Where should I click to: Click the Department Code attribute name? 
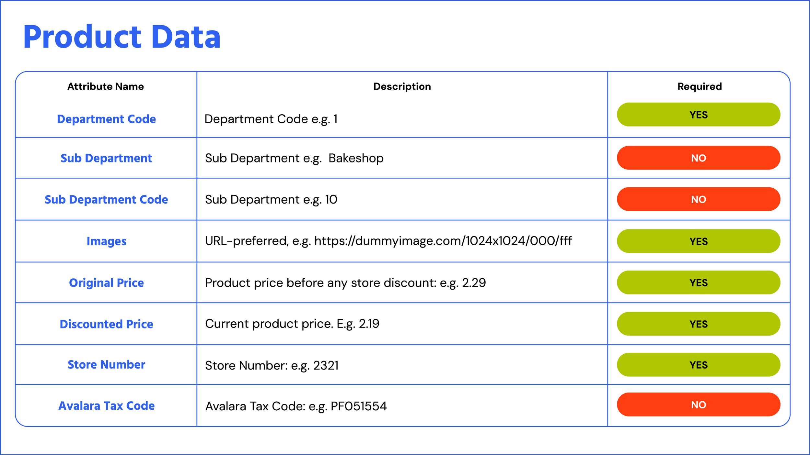(106, 119)
